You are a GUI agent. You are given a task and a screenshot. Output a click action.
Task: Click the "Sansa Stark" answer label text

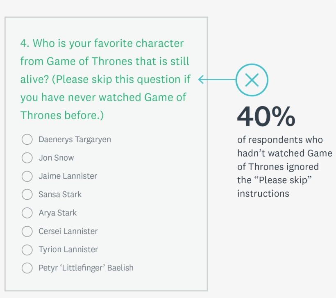[60, 194]
